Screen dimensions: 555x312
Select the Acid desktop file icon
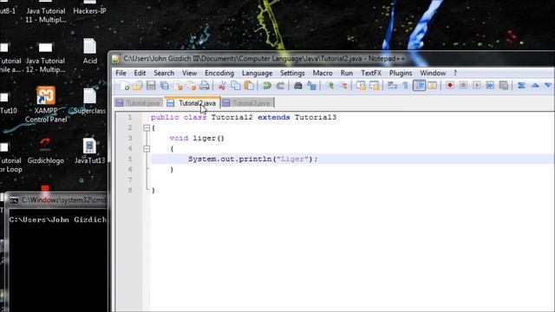click(90, 52)
